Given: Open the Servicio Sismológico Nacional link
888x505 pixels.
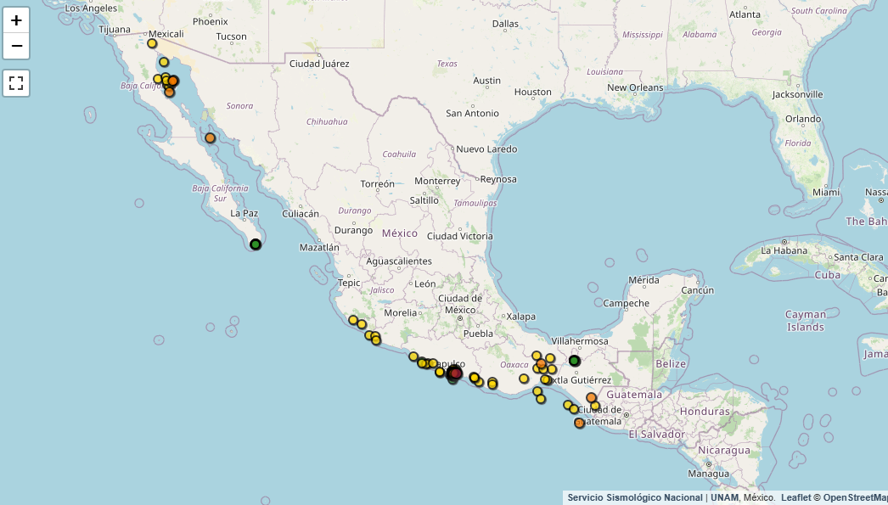Looking at the screenshot, I should [634, 497].
